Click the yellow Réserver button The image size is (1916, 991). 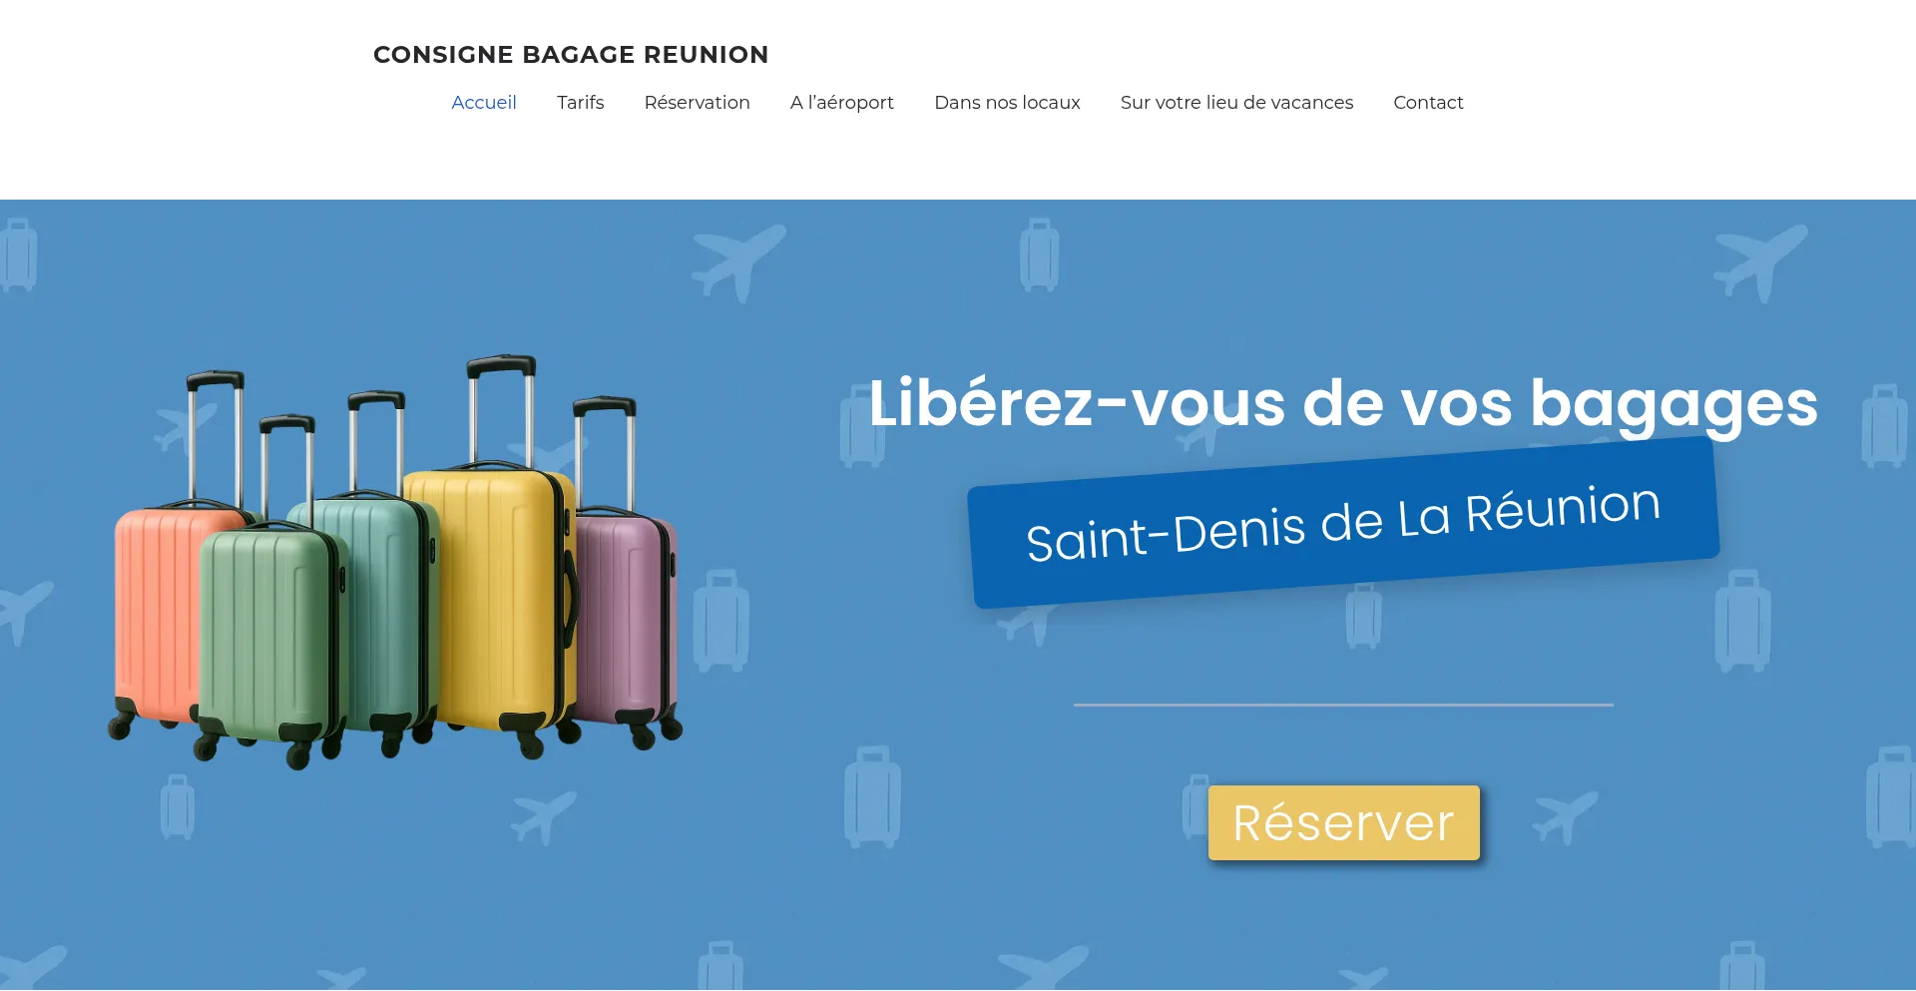(x=1344, y=822)
